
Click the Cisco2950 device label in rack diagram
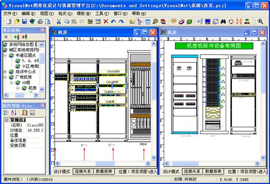(x=113, y=72)
